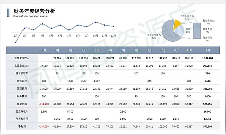The width and height of the screenshot is (226, 135).
Task: Select the 1月 lowest data point on chart
Action: (x=16, y=42)
